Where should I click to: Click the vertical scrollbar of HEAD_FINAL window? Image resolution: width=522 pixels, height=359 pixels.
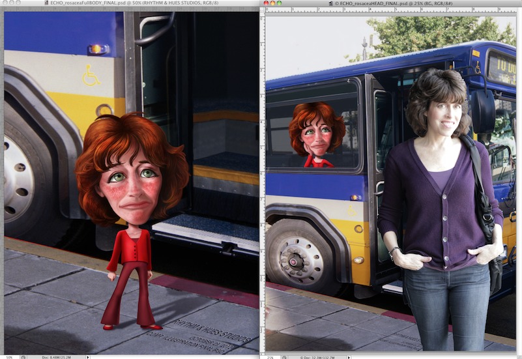coord(519,180)
